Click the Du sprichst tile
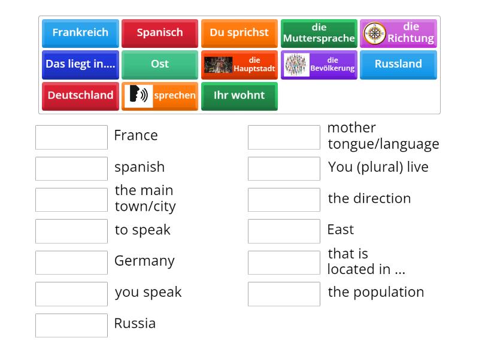The image size is (479, 359). pyautogui.click(x=239, y=33)
